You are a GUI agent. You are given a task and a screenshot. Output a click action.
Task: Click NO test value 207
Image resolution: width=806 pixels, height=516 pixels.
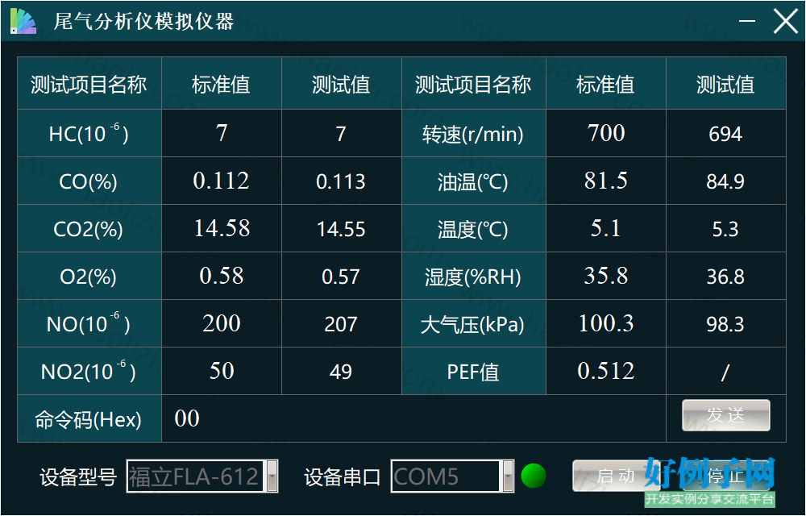point(341,323)
